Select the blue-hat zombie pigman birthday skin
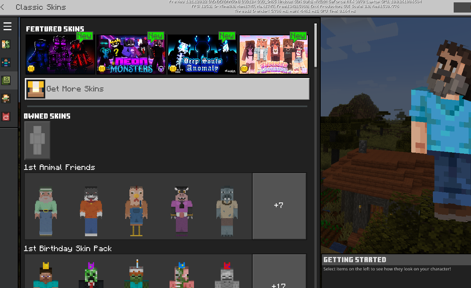Screen dimensions: 471x288 pyautogui.click(x=182, y=275)
